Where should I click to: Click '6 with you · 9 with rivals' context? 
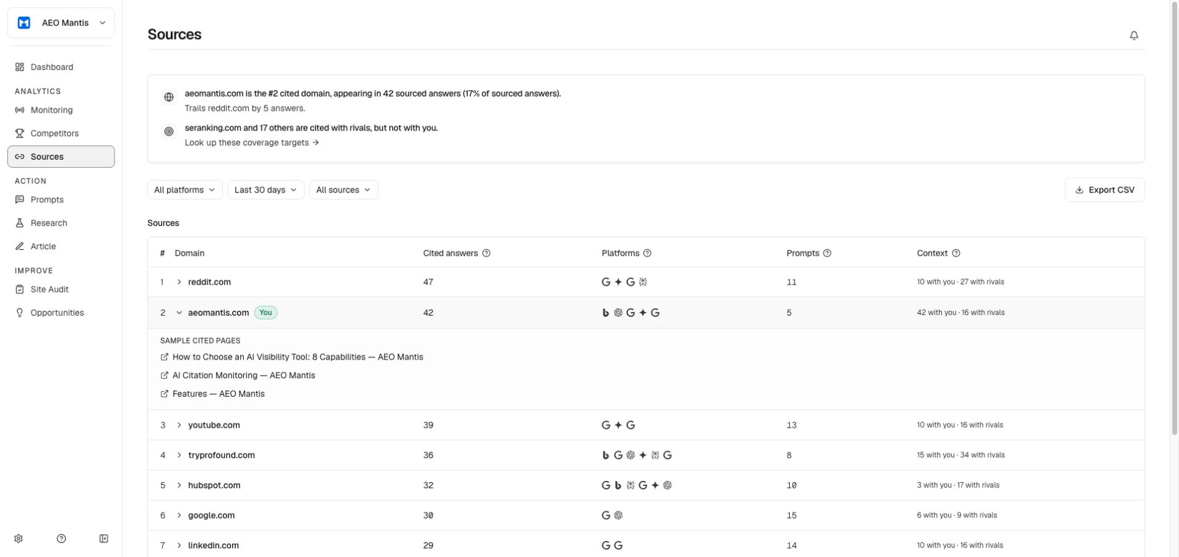pyautogui.click(x=957, y=515)
